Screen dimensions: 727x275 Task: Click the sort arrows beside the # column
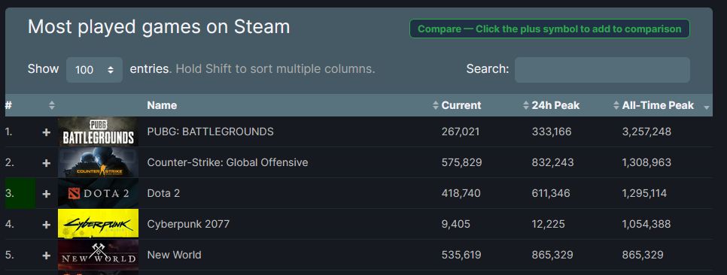(x=52, y=105)
